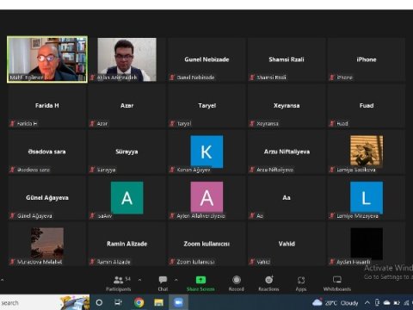
Task: Open the Chat panel
Action: click(x=163, y=283)
